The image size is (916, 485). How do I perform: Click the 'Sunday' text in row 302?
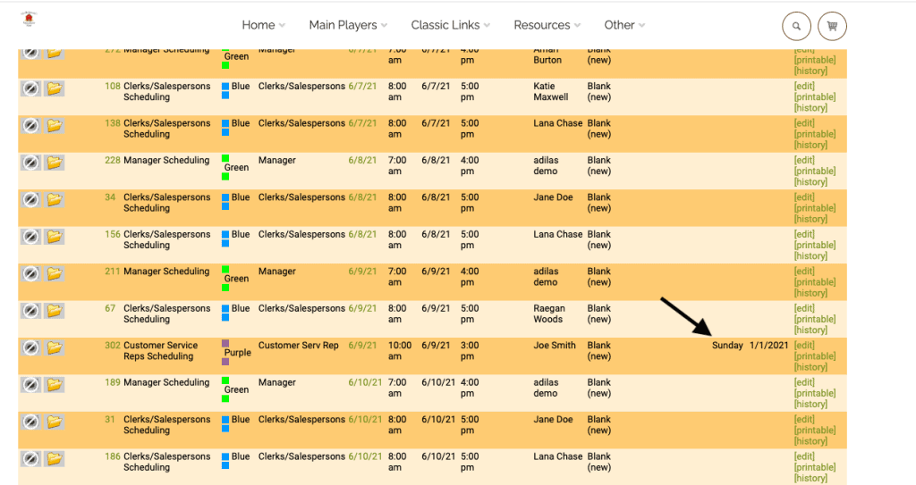(727, 346)
